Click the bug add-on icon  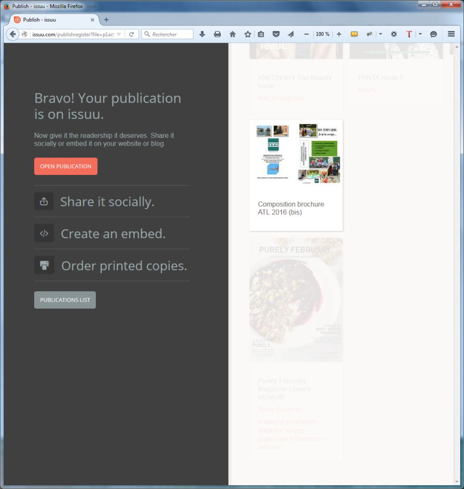(x=369, y=34)
